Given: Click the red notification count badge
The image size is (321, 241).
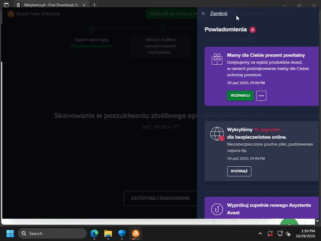Looking at the screenshot, I should [252, 30].
